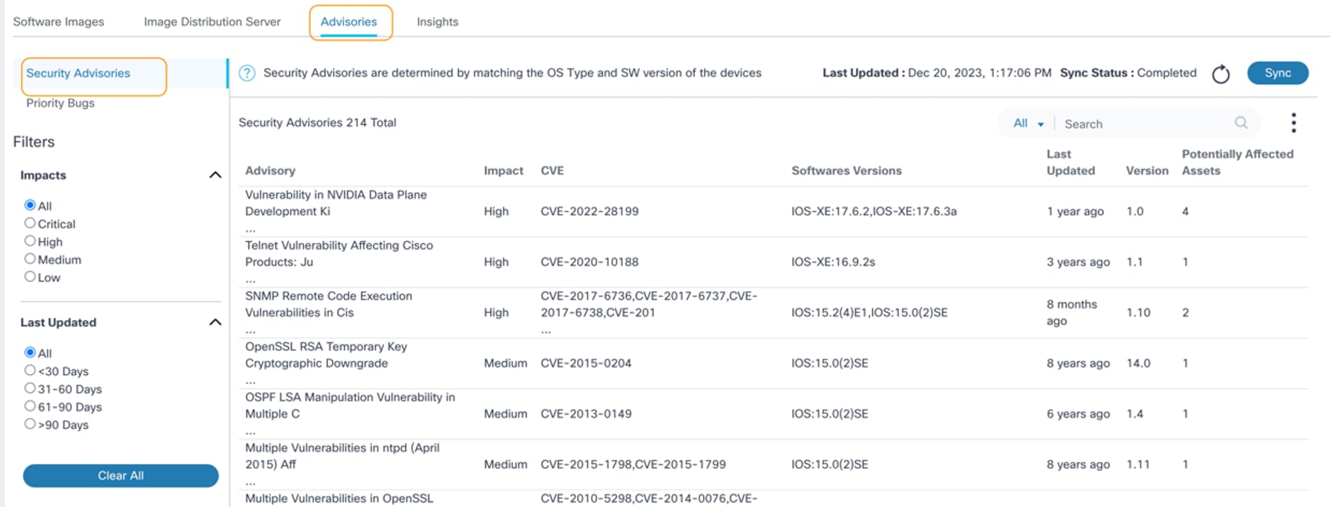Select the High impact filter
Image resolution: width=1330 pixels, height=507 pixels.
pyautogui.click(x=31, y=241)
